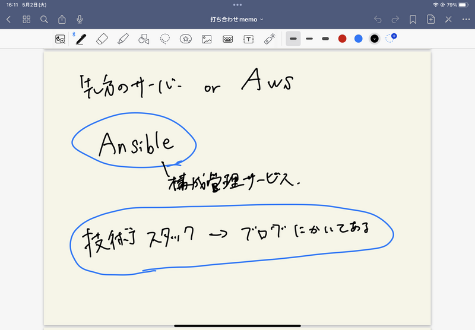Add a new page
The image size is (475, 330).
tap(431, 20)
